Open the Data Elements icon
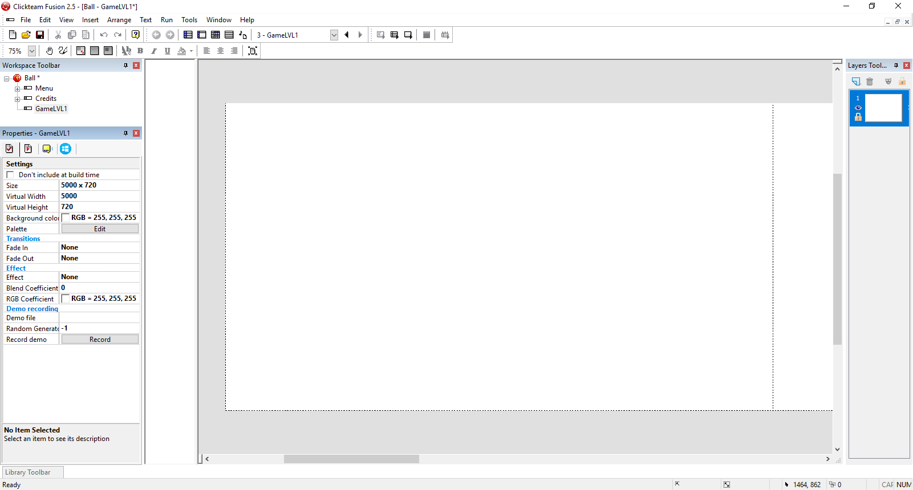Viewport: 913px width, 490px height. pyautogui.click(x=243, y=35)
